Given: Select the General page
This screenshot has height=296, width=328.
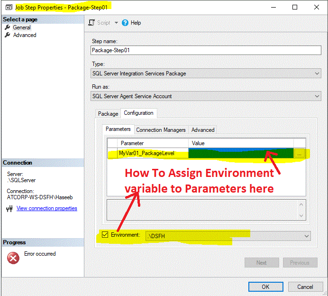Looking at the screenshot, I should tap(22, 28).
